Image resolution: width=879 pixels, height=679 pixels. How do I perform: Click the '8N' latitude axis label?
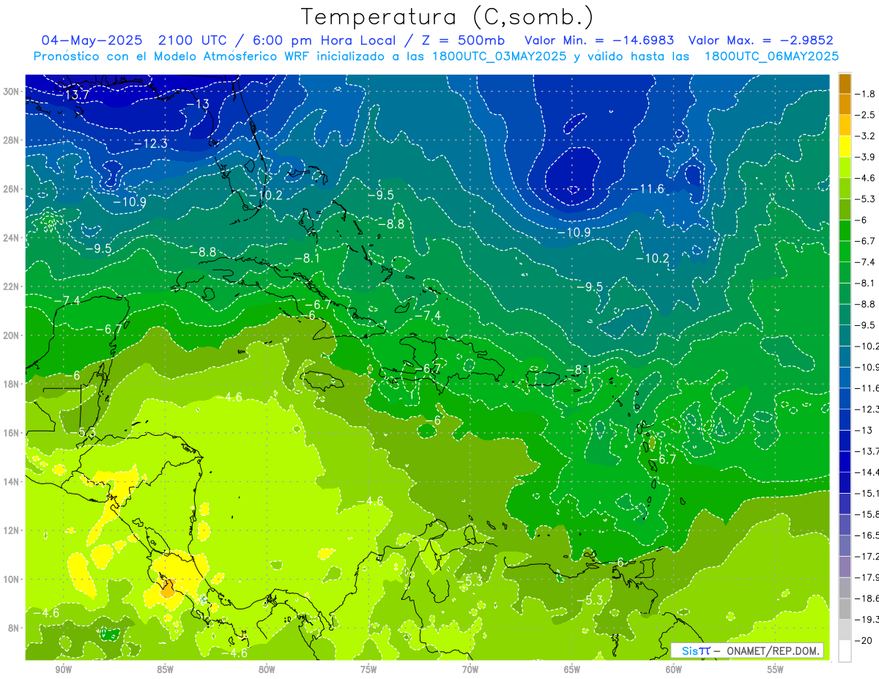pos(14,628)
